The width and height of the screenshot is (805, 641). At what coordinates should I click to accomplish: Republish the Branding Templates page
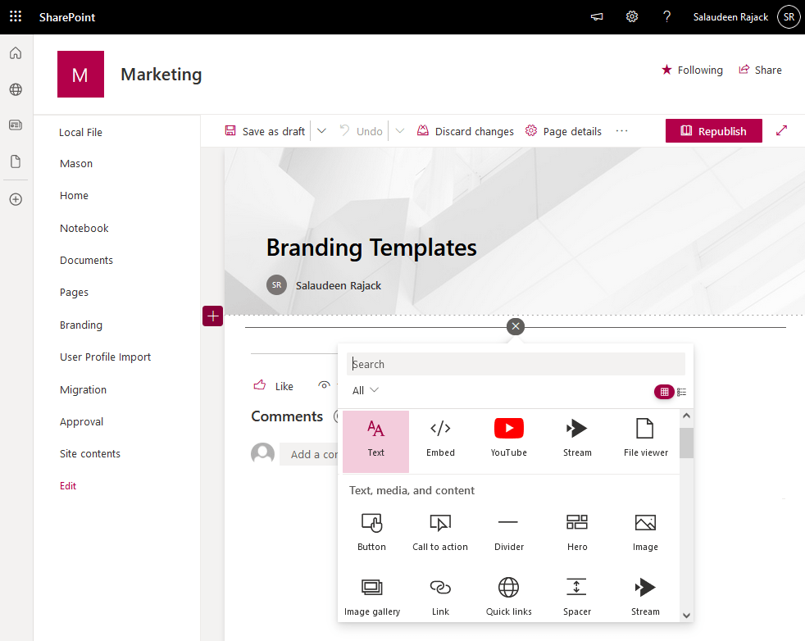tap(713, 130)
